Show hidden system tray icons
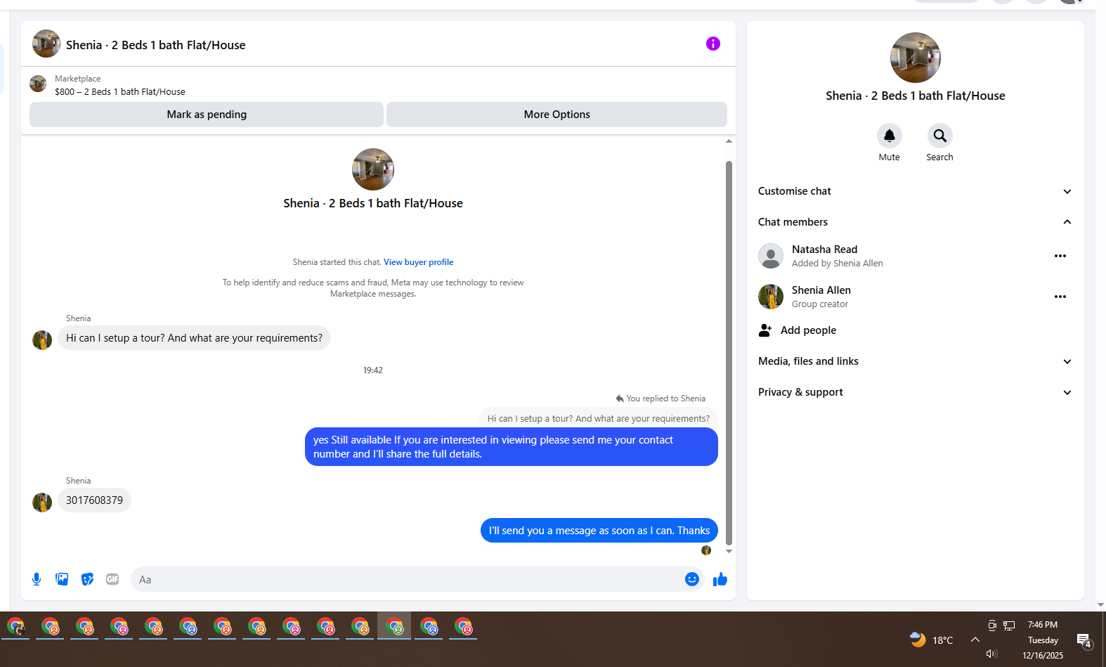 tap(975, 640)
